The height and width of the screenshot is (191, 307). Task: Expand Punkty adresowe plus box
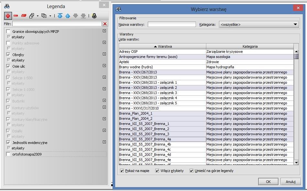click(x=104, y=42)
